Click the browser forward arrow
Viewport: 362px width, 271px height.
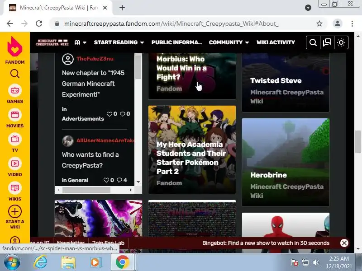pos(24,23)
